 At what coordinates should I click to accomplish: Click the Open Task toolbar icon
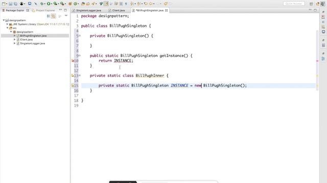tap(88, 4)
